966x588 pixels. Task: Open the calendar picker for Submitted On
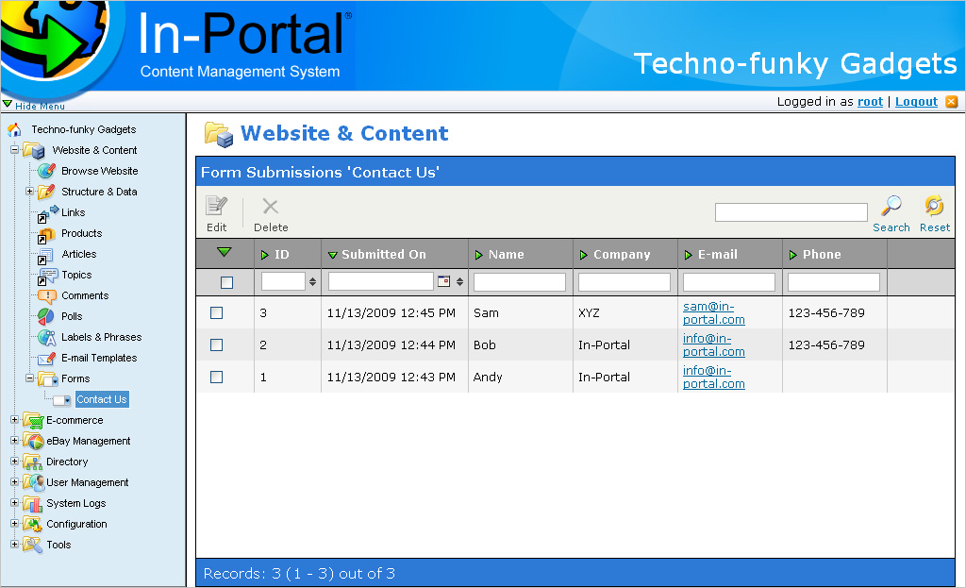pyautogui.click(x=443, y=281)
